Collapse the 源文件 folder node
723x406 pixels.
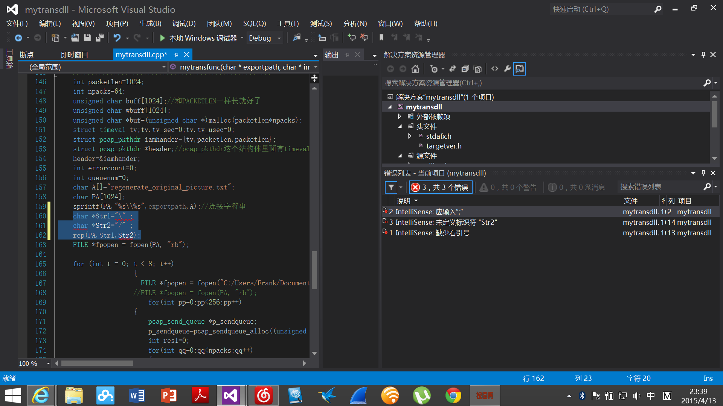pos(400,156)
